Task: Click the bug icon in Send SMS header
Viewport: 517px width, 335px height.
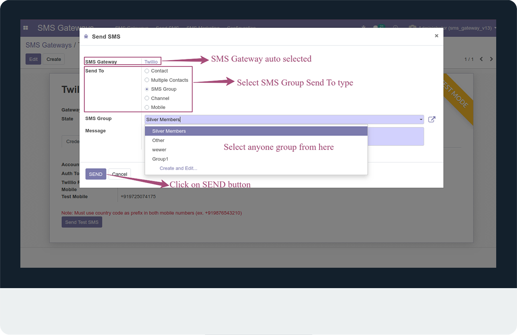Action: [86, 36]
